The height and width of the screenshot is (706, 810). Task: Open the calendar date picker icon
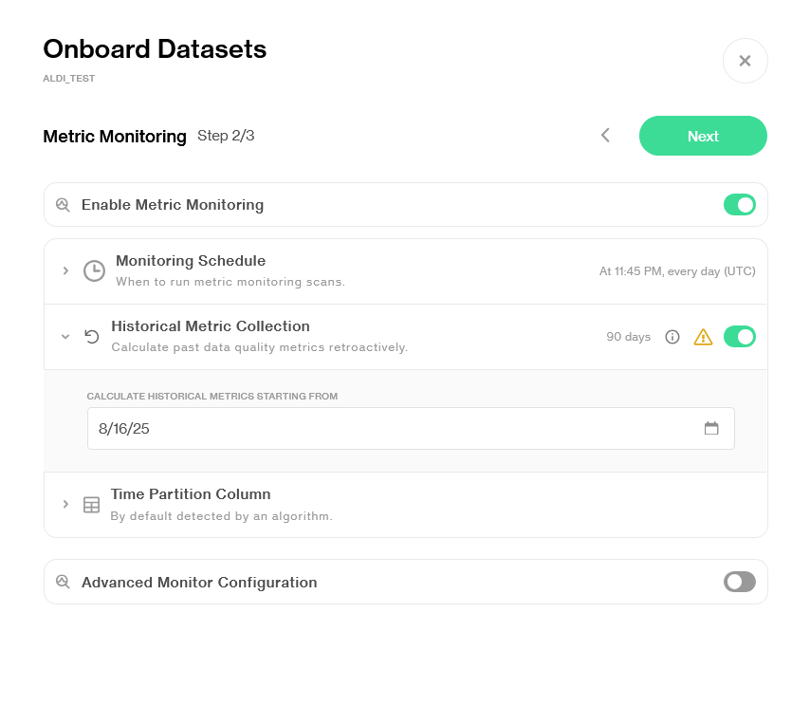[x=711, y=429]
